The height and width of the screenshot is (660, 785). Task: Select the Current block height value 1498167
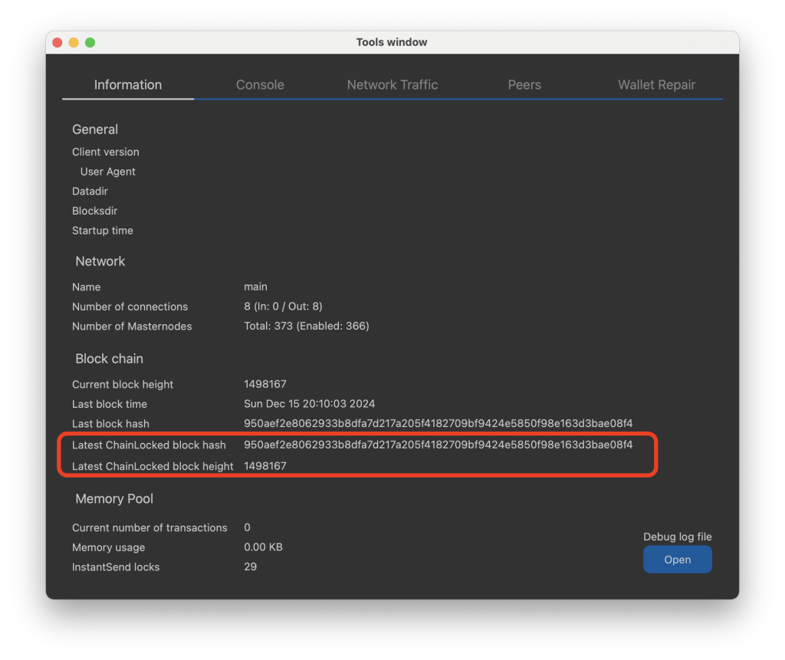pyautogui.click(x=264, y=384)
